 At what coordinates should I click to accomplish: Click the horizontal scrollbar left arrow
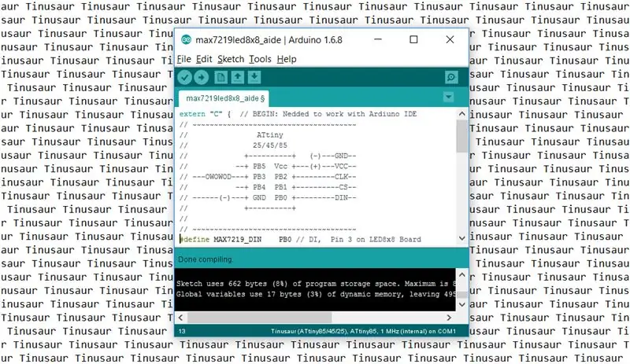[x=181, y=318]
